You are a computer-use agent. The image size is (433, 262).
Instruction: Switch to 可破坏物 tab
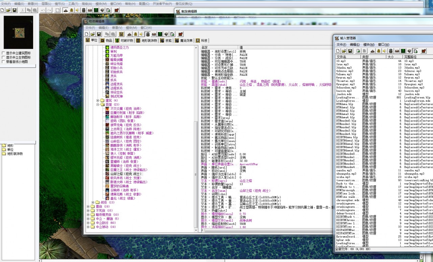click(124, 41)
